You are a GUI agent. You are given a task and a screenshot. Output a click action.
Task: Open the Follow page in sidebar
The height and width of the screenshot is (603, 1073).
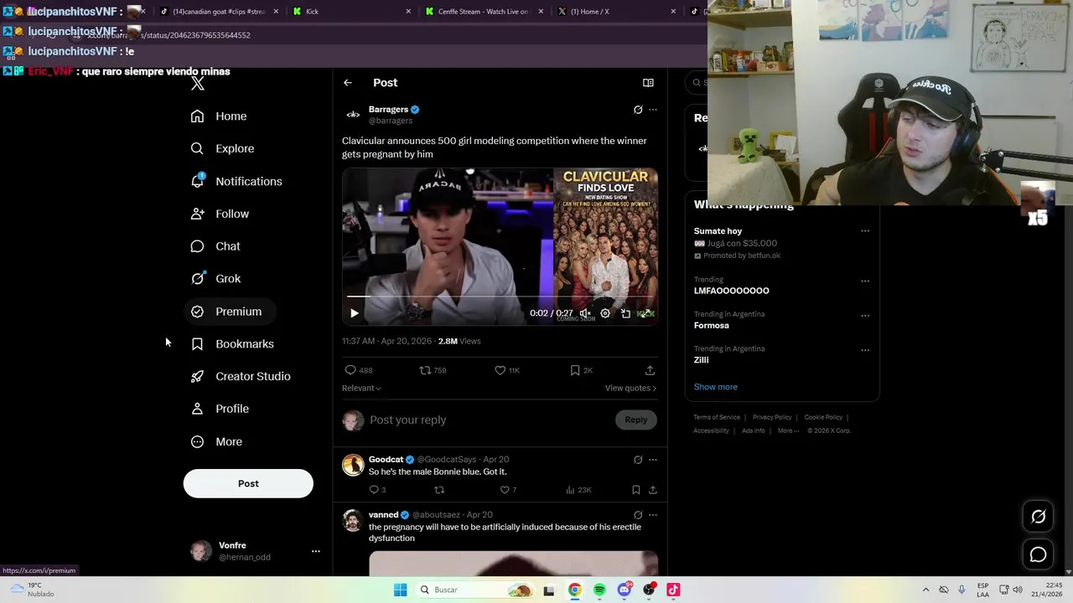[x=220, y=214]
